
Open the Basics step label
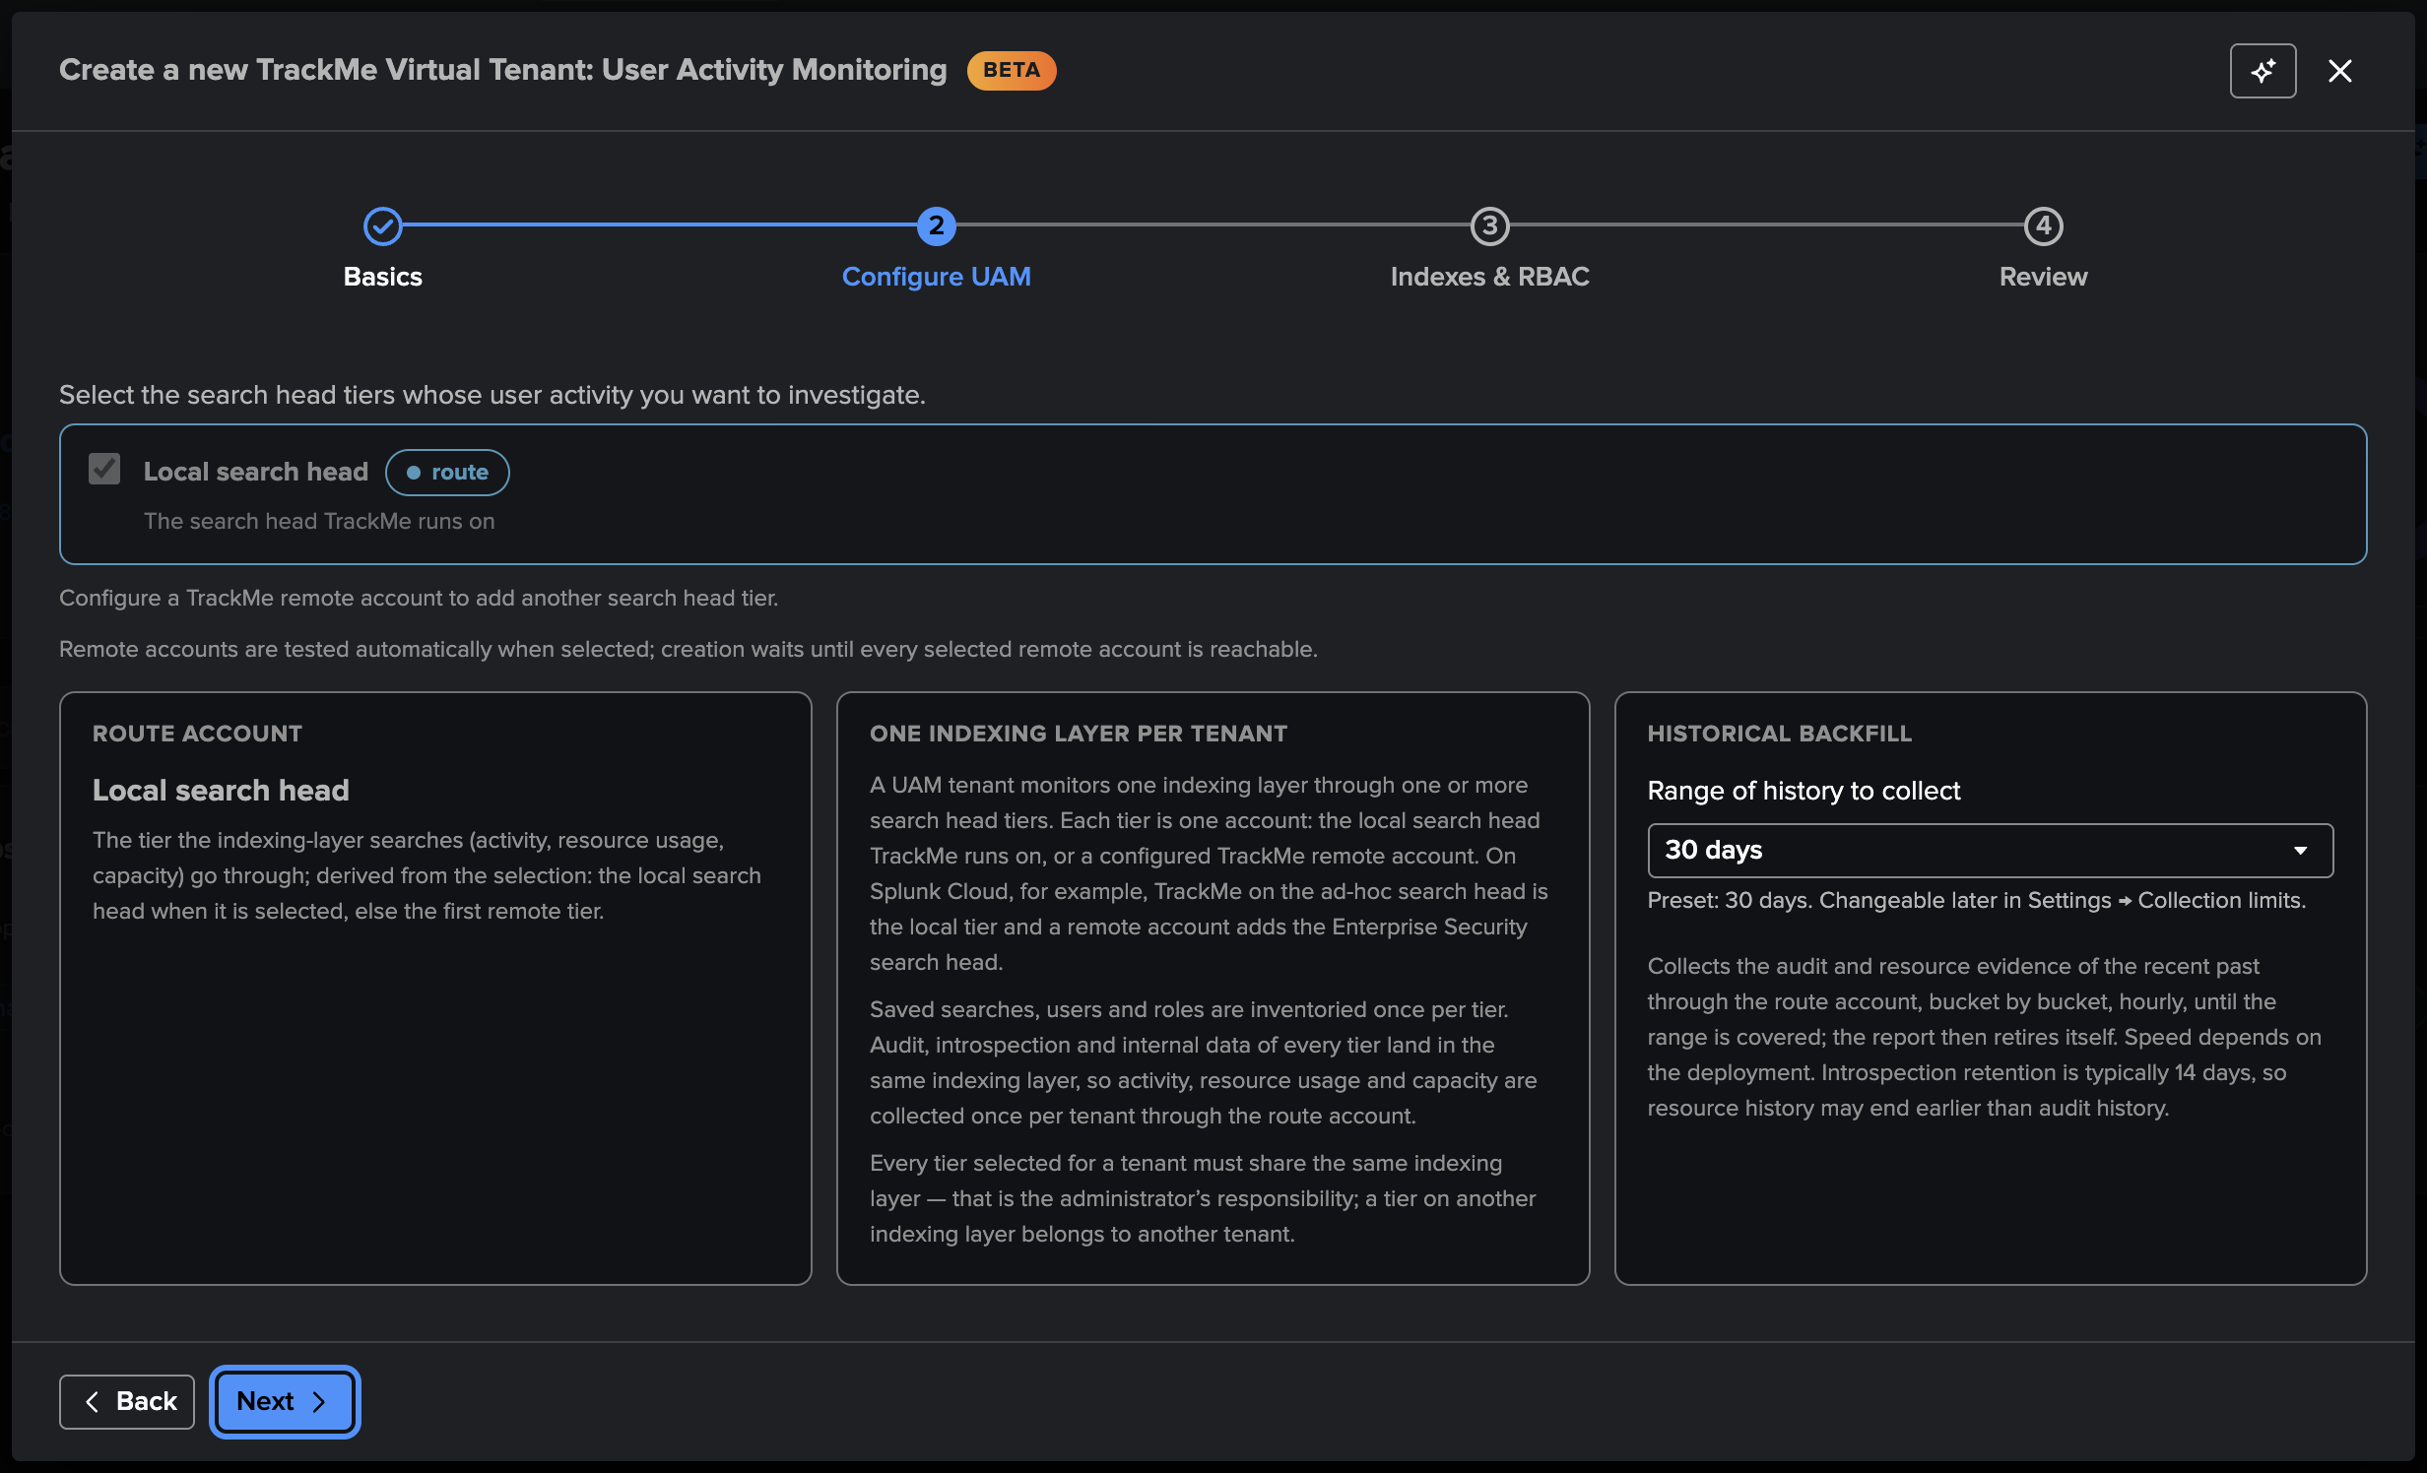[x=382, y=277]
